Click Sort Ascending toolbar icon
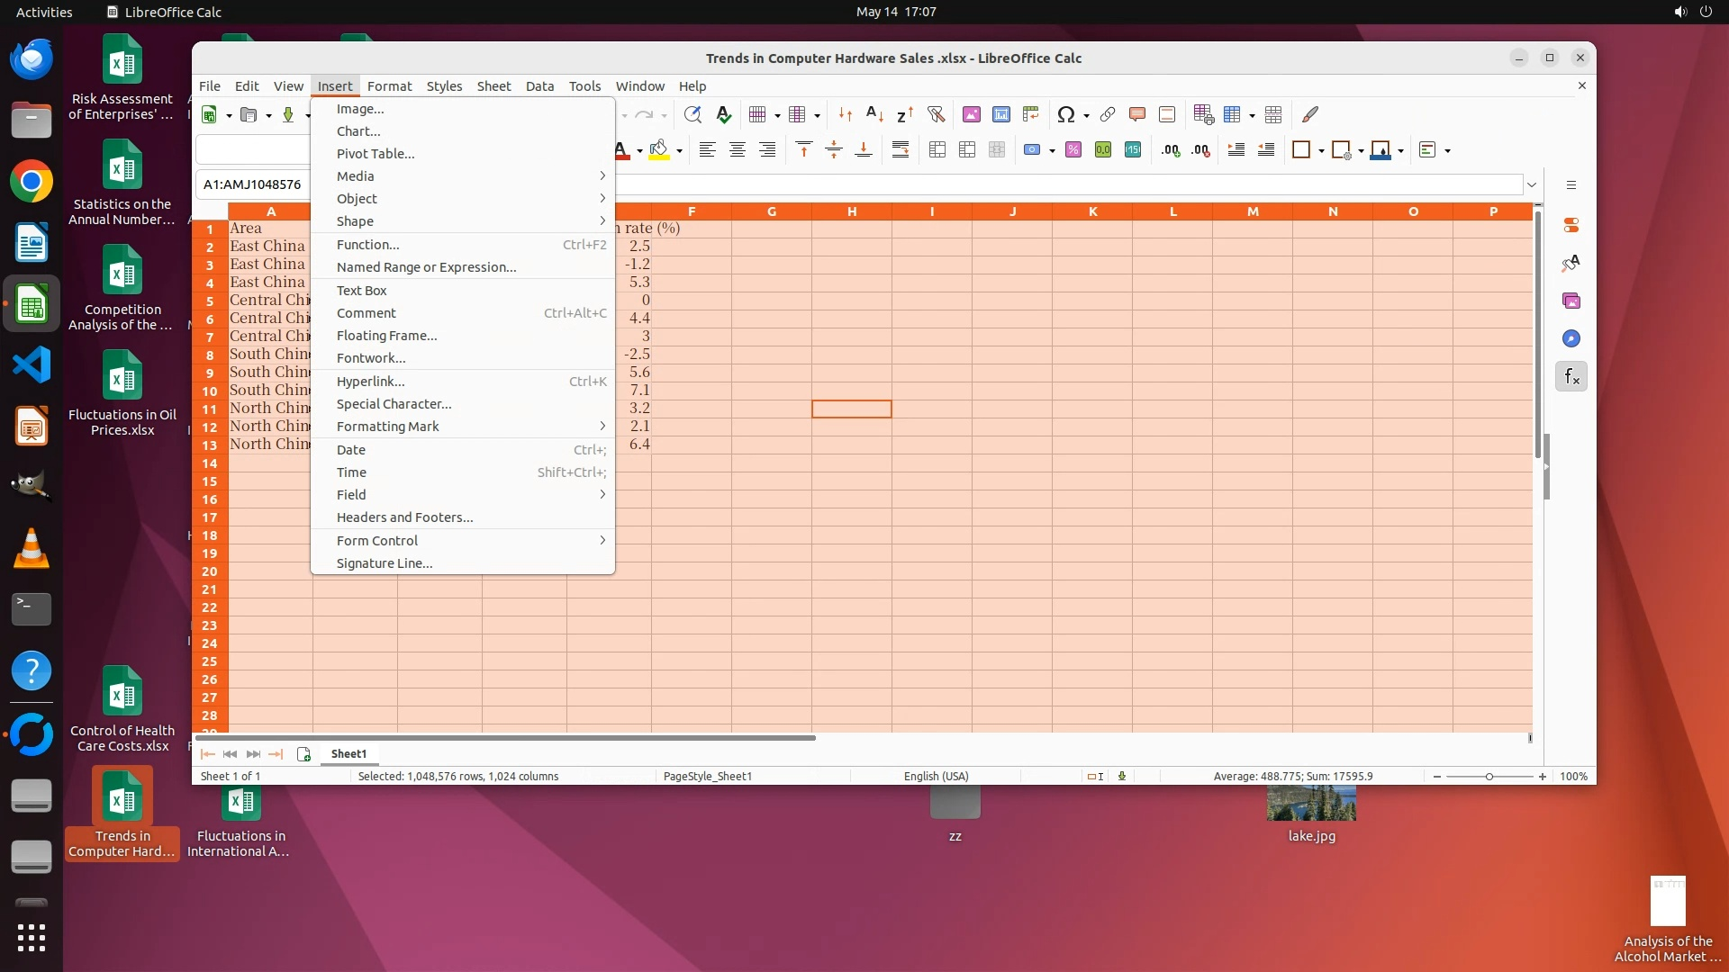The width and height of the screenshot is (1729, 972). [x=874, y=114]
